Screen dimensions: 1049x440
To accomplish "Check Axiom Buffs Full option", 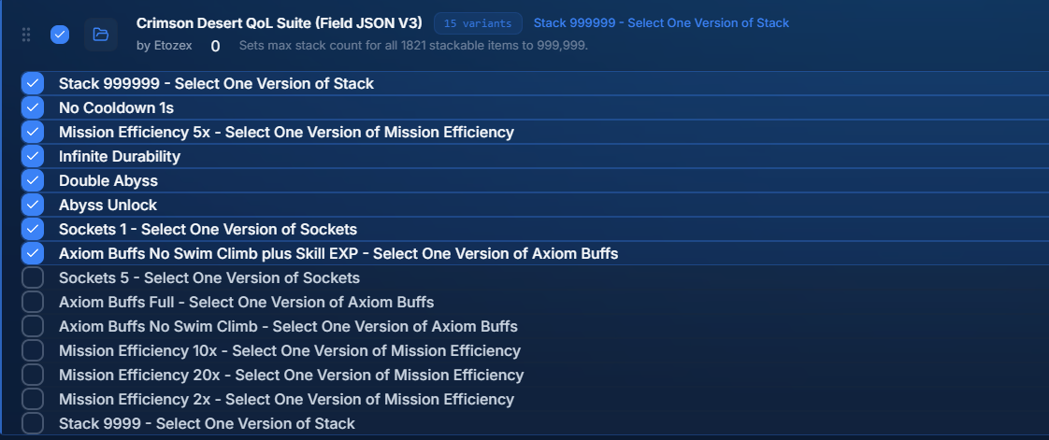I will (32, 303).
